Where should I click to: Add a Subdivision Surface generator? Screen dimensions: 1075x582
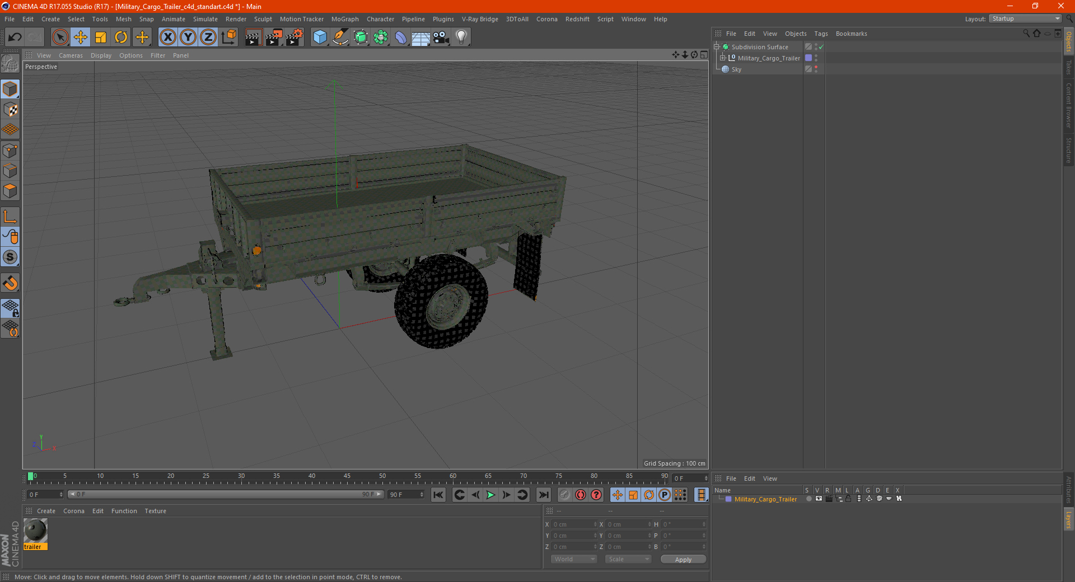click(361, 37)
